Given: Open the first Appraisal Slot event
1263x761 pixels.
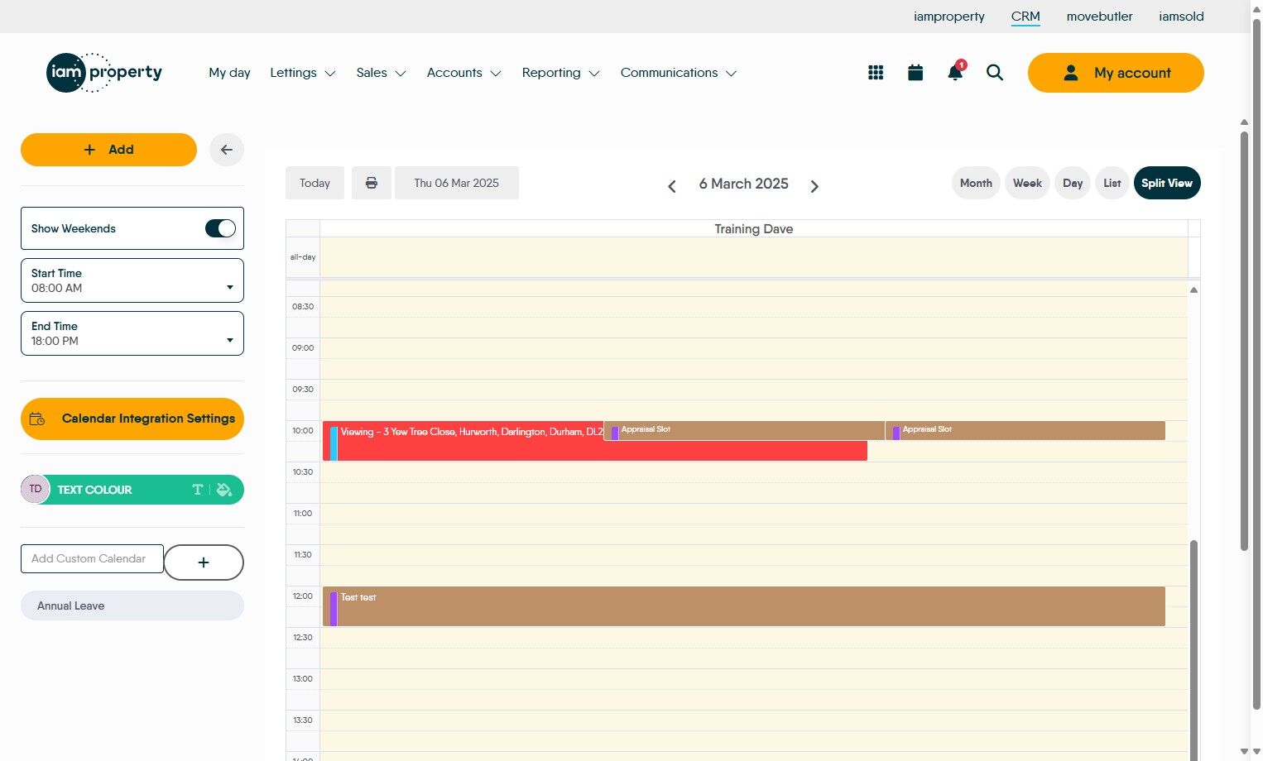Looking at the screenshot, I should click(744, 430).
